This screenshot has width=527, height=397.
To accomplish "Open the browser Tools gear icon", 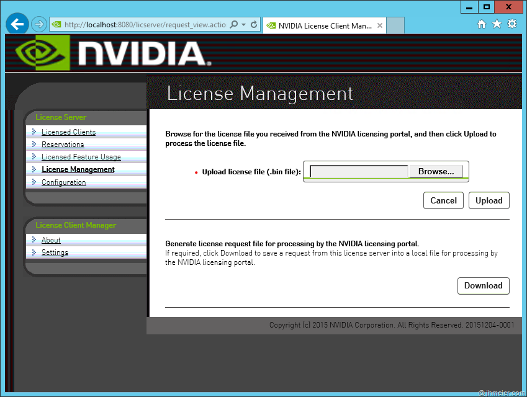I will tap(512, 24).
